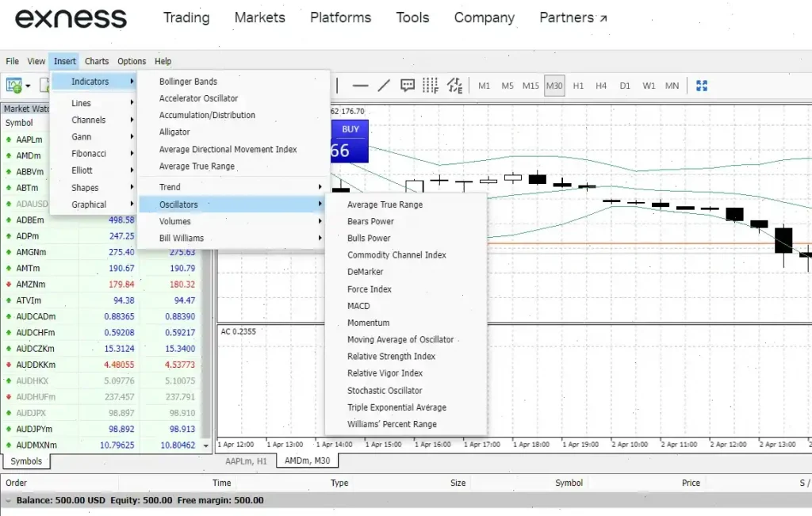Select the Symbols tab in Market Watch
812x516 pixels.
tap(26, 461)
